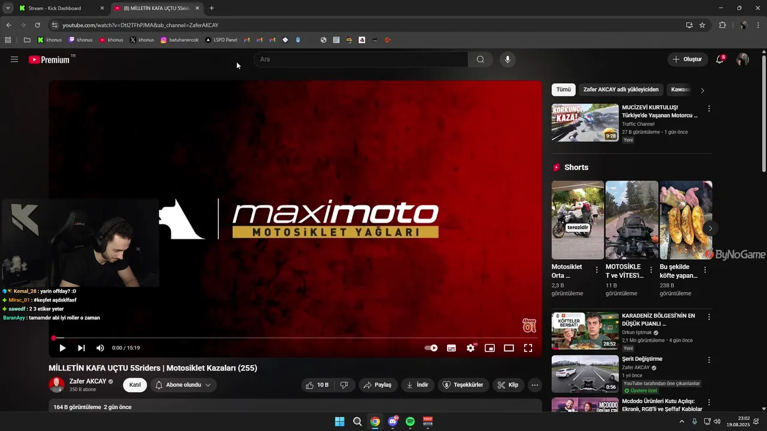Screen dimensions: 767x431
Task: Bookmark this page with star
Action: coord(702,25)
